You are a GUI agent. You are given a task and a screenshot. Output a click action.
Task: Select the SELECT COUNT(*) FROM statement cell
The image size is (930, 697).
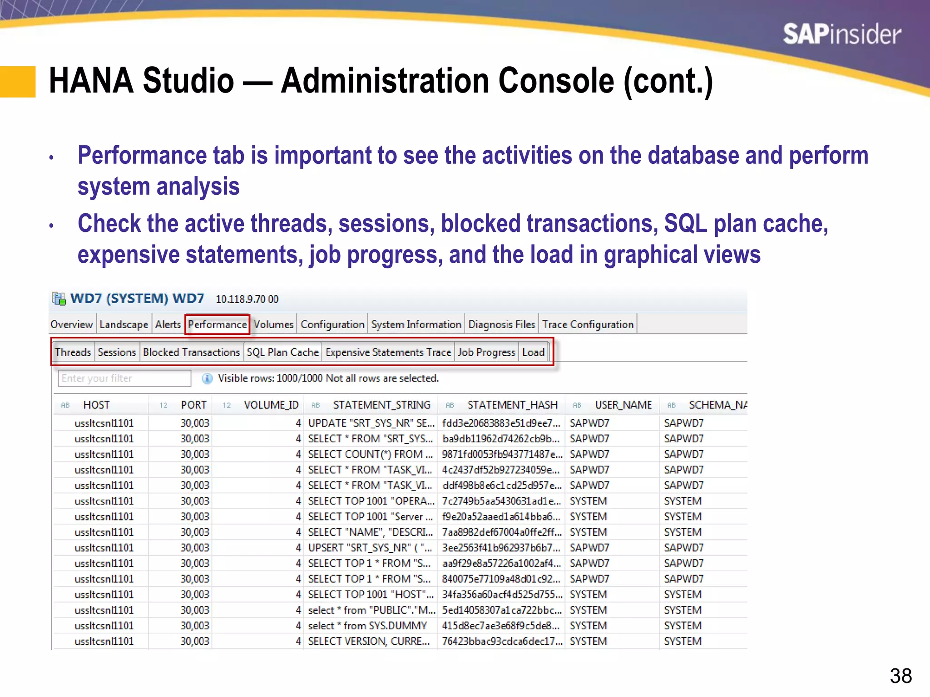371,454
